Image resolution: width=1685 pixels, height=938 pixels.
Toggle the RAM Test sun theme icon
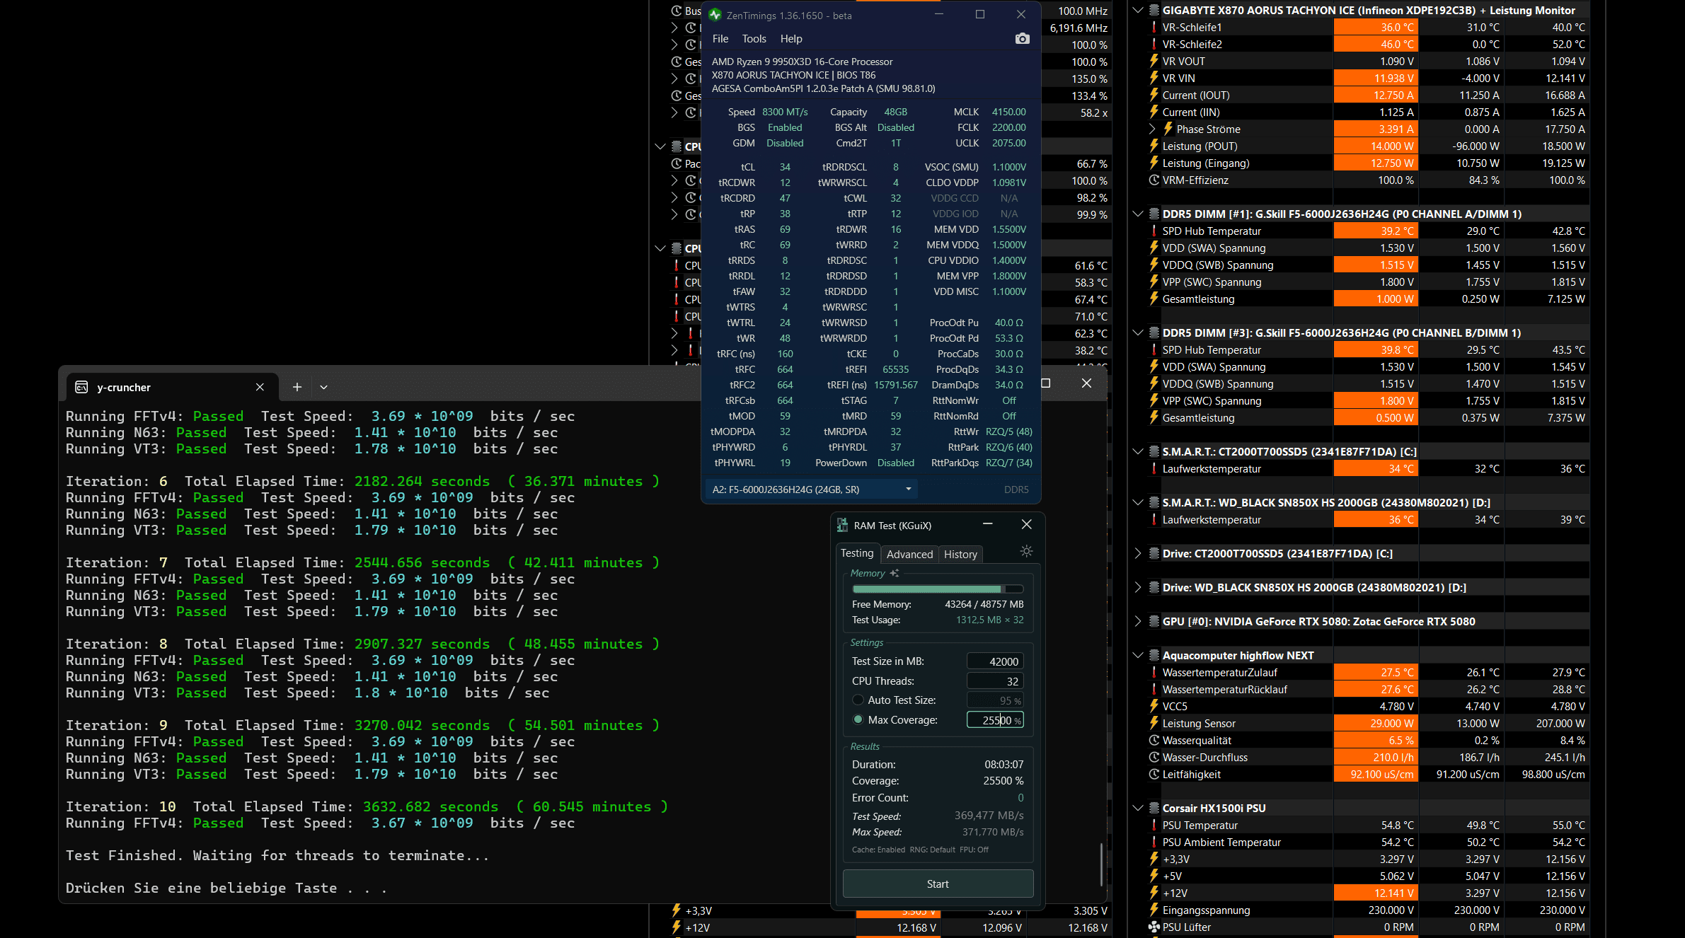[x=1026, y=552]
